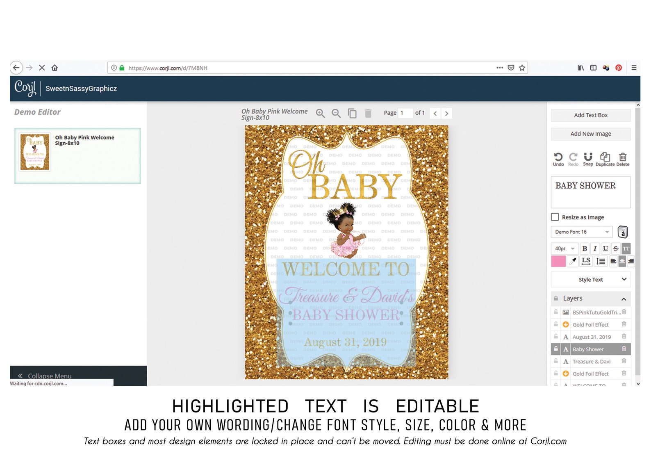Click the right panel scrollbar down arrow
651x465 pixels.
(638, 383)
